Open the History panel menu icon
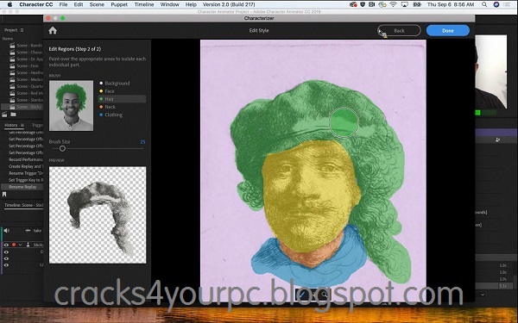This screenshot has width=518, height=323. [x=22, y=125]
